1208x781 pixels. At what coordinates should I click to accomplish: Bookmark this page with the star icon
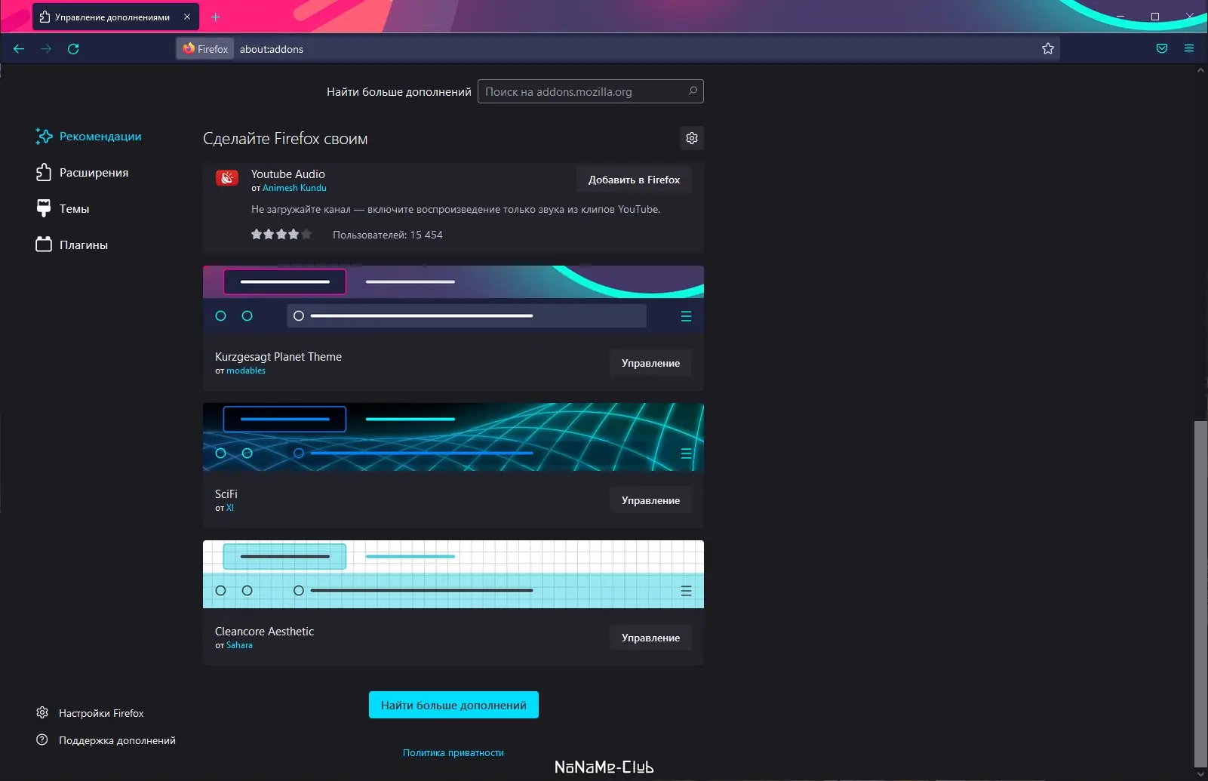click(1048, 49)
